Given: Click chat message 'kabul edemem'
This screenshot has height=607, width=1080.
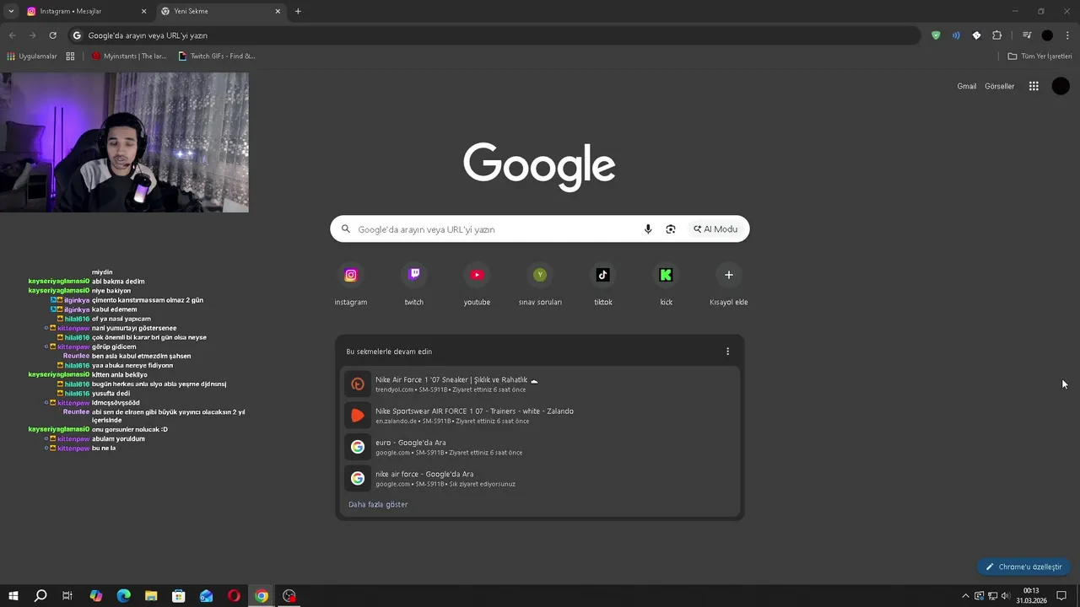Looking at the screenshot, I should pyautogui.click(x=114, y=309).
